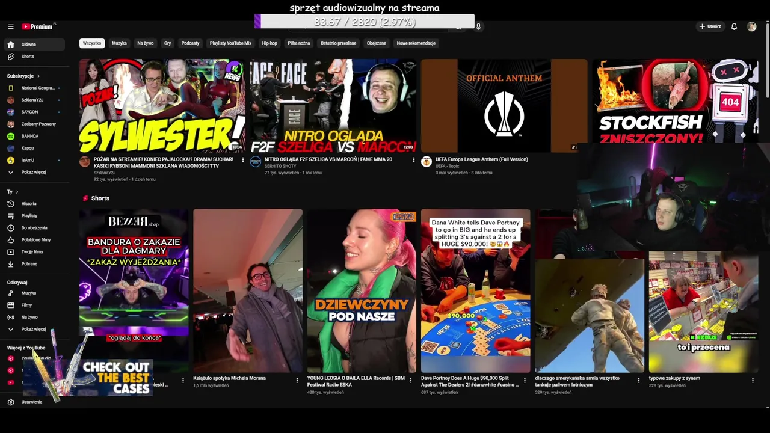This screenshot has height=433, width=770.
Task: Open IsAmU subscription channel
Action: 35,160
